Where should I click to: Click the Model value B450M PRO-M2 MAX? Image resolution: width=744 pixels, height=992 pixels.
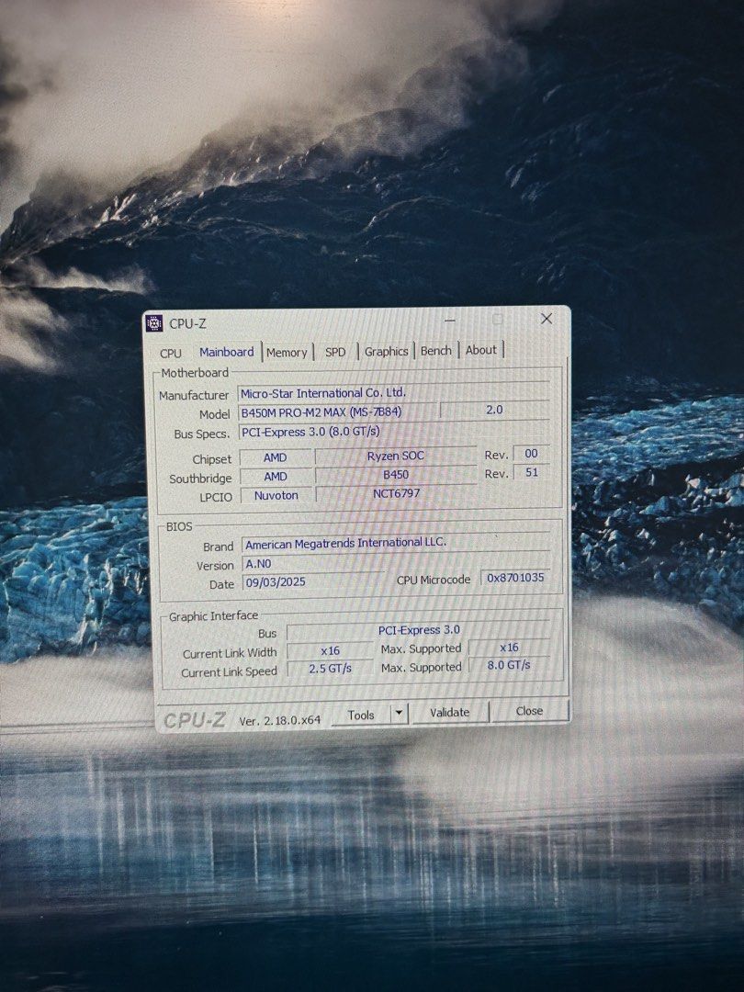click(x=337, y=411)
